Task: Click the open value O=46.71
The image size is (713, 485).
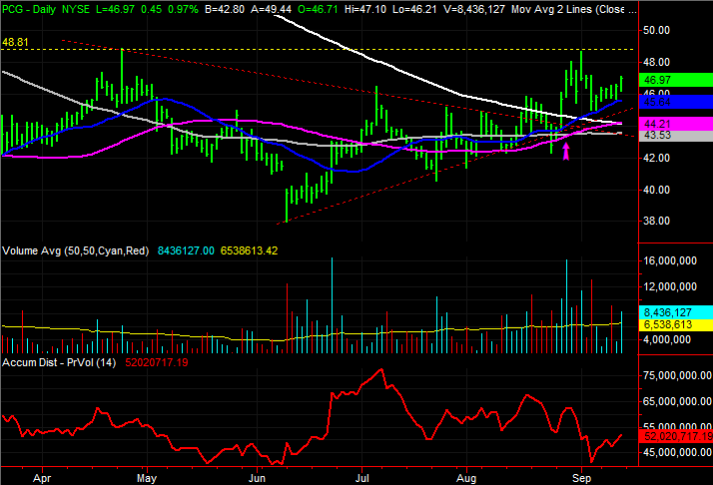Action: click(x=318, y=9)
